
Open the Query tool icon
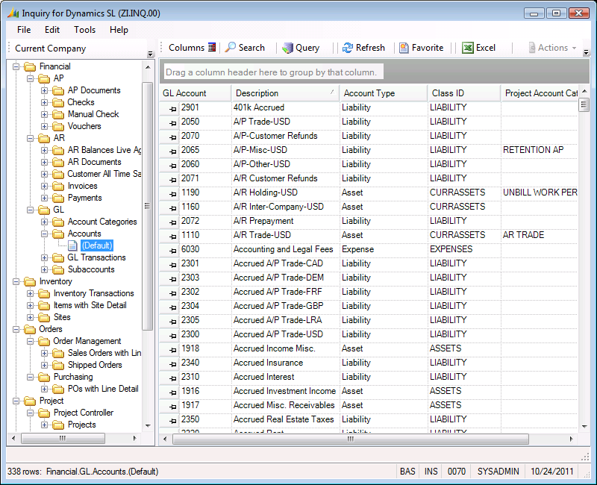(287, 48)
